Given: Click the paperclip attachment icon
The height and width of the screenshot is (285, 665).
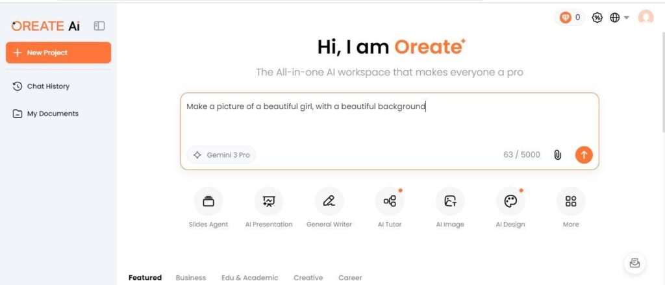Looking at the screenshot, I should click(557, 155).
